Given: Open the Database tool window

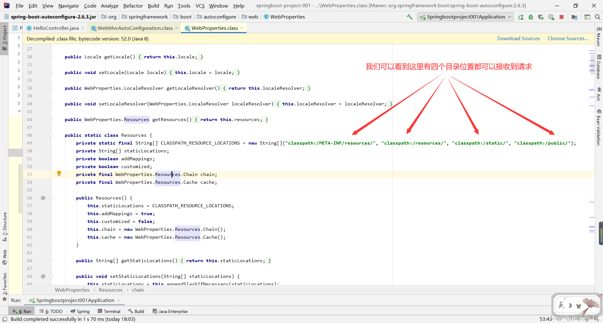Looking at the screenshot, I should (599, 66).
